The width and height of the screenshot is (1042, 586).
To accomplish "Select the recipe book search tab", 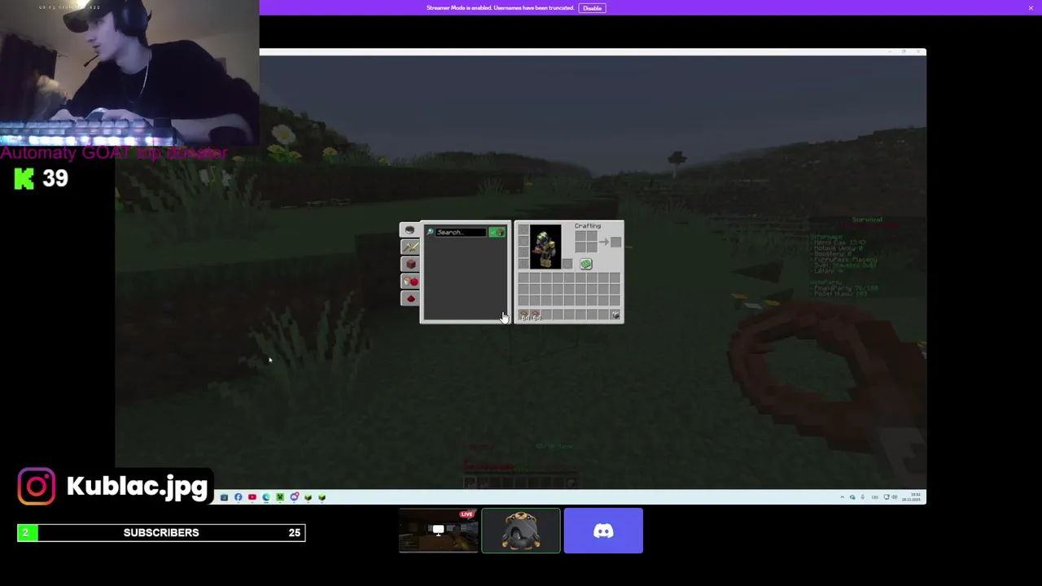I will coord(409,230).
